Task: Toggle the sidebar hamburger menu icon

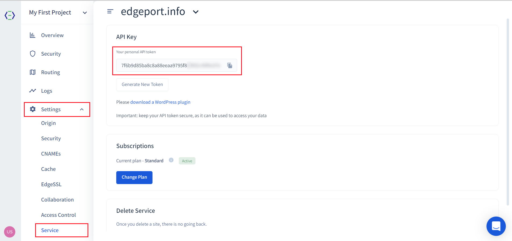Action: pos(110,12)
